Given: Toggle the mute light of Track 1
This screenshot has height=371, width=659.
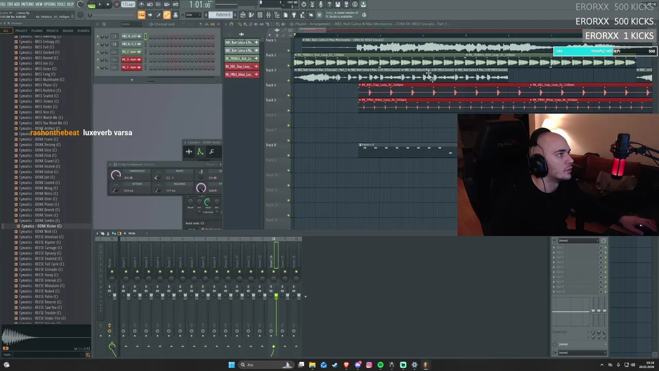Looking at the screenshot, I should [x=288, y=50].
